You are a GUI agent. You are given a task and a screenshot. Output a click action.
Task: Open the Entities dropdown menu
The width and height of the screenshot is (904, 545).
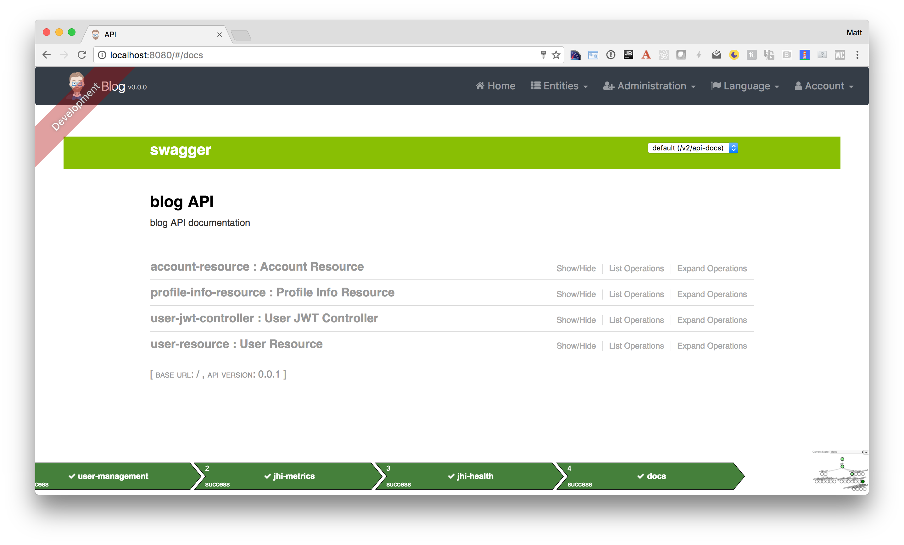tap(559, 86)
